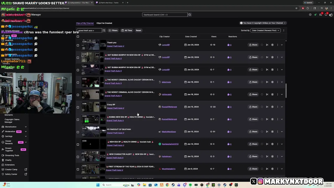The width and height of the screenshot is (334, 188).
Task: Expand the Thank you clip row details chevron
Action: [x=282, y=45]
